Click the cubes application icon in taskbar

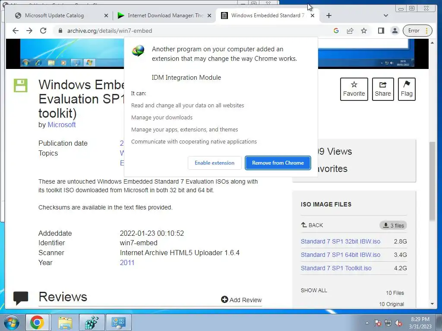pyautogui.click(x=92, y=322)
